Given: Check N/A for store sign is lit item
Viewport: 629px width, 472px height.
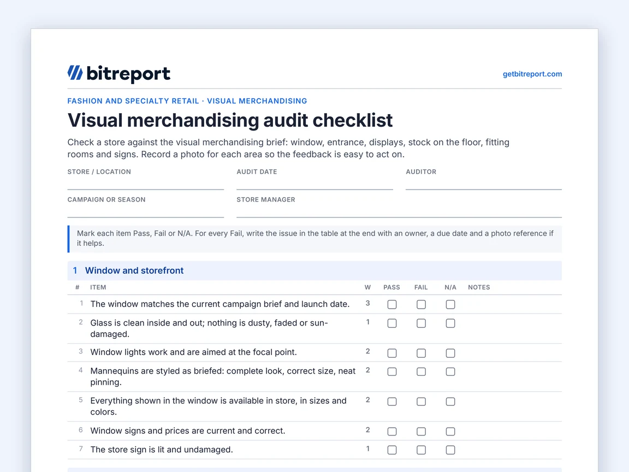Looking at the screenshot, I should (450, 450).
